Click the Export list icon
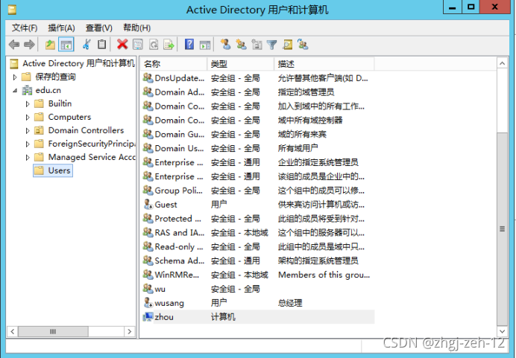This screenshot has height=358, width=516. (169, 45)
